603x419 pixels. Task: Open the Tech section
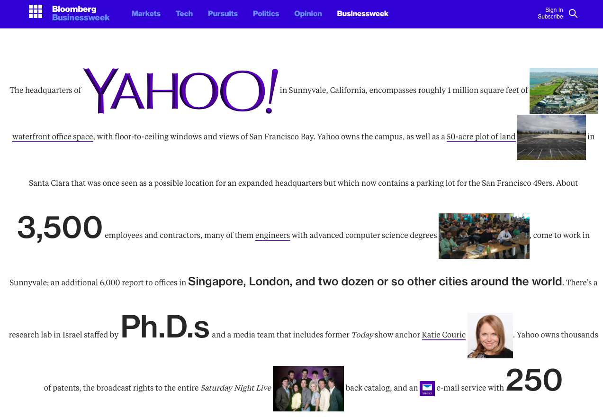coord(184,14)
